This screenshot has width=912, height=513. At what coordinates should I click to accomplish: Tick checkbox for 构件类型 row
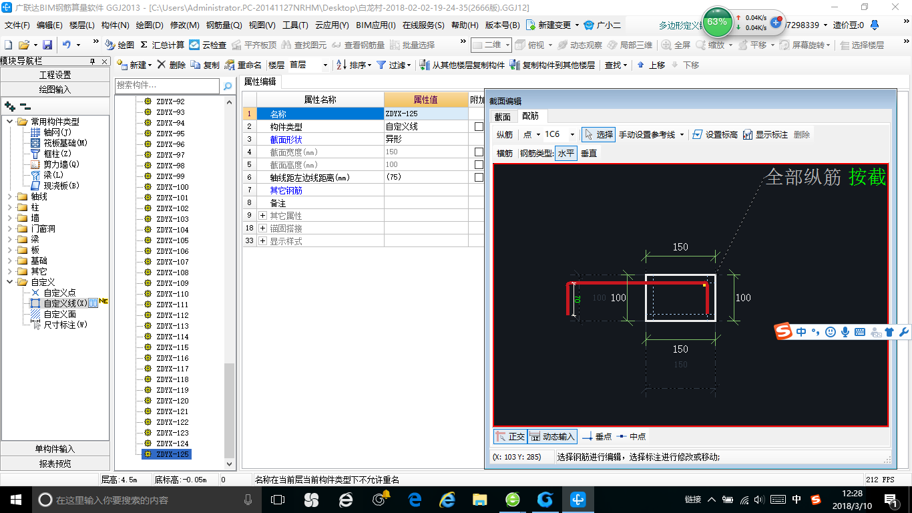[479, 126]
